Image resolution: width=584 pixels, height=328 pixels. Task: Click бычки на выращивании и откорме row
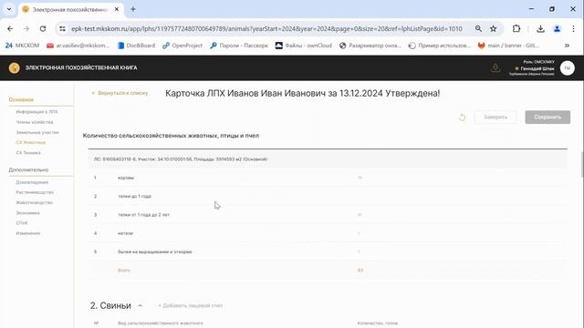click(328, 251)
